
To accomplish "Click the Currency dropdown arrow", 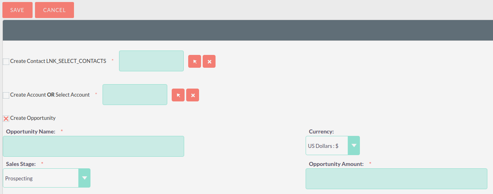I will tap(354, 146).
